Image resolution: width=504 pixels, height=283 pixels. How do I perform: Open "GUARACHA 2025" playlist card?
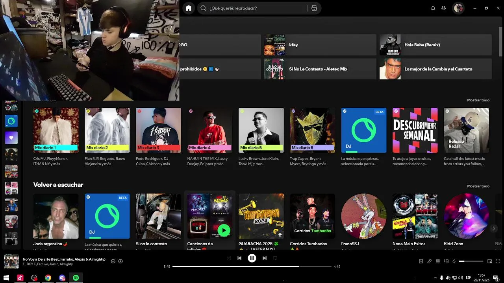(261, 220)
